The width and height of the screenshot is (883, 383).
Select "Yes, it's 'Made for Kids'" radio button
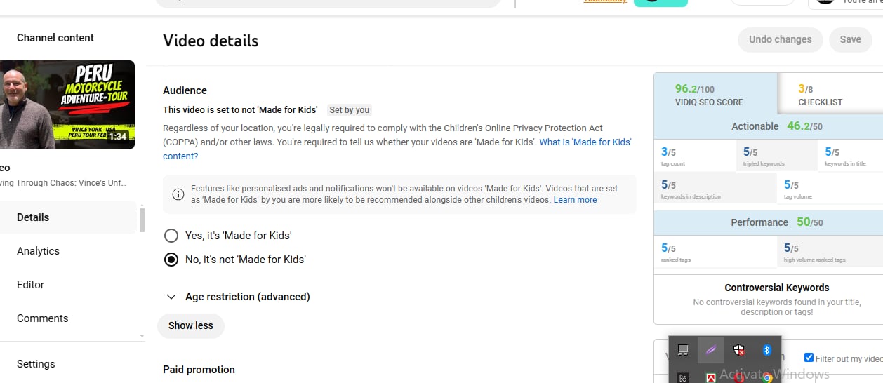pos(171,236)
